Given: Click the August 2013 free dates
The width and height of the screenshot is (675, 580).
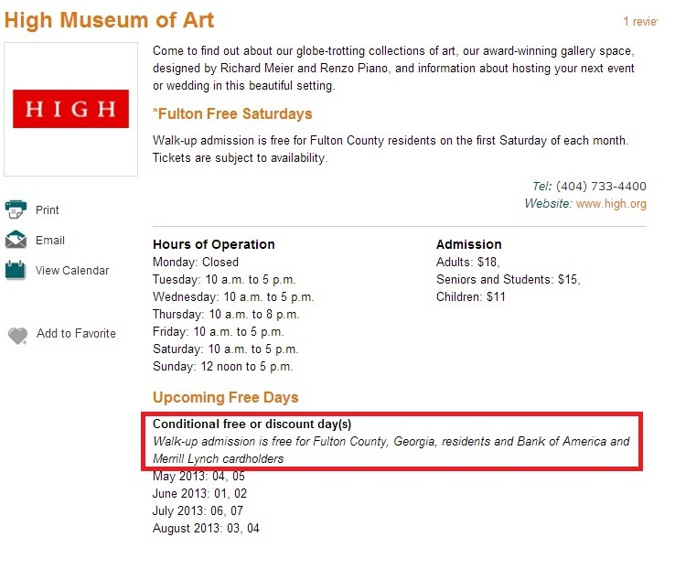Looking at the screenshot, I should (x=206, y=529).
